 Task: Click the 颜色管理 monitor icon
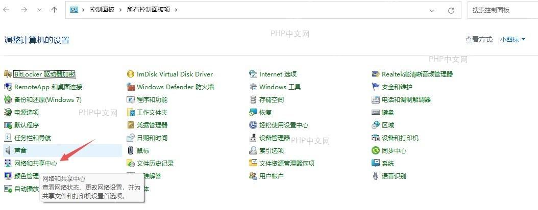[x=8, y=176]
